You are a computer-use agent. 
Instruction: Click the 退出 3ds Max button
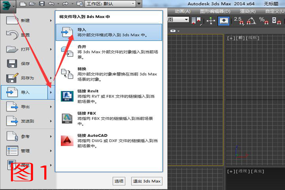[x=147, y=181]
